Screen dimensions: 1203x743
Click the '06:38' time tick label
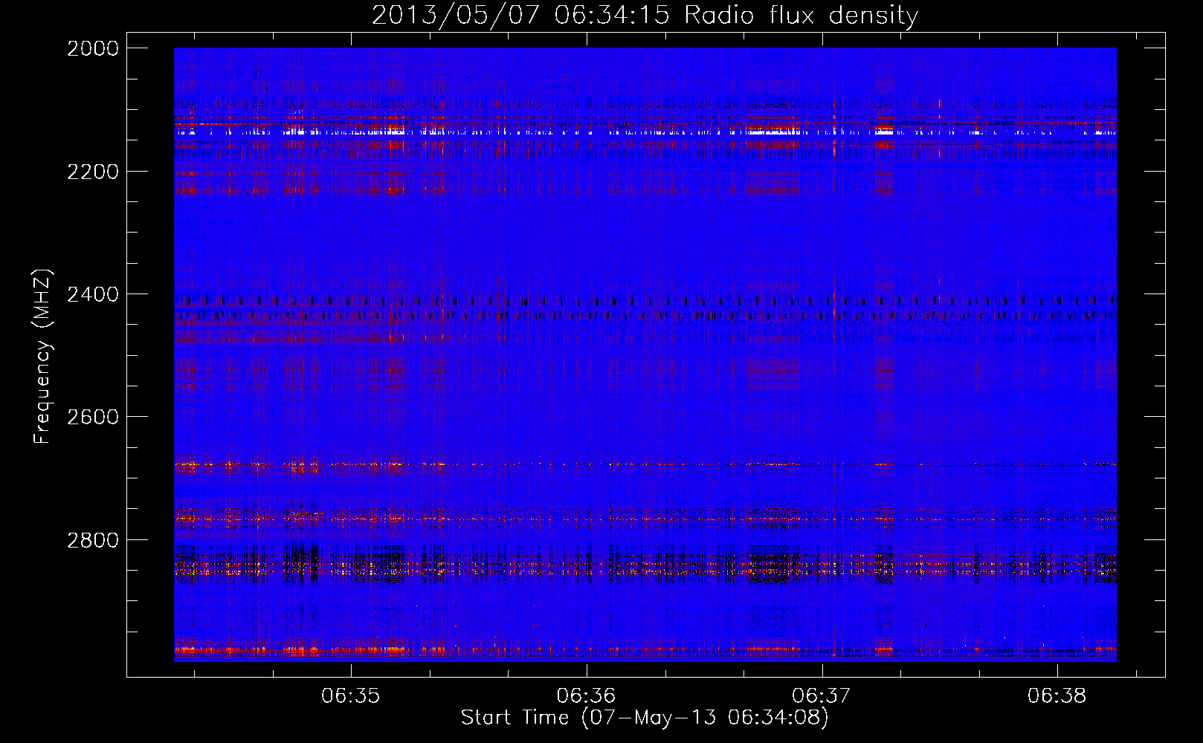tap(1057, 696)
